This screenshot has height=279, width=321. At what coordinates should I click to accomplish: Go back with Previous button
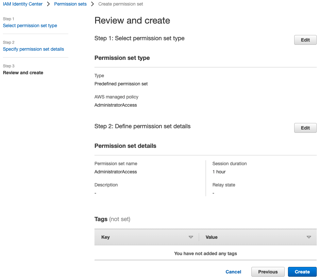268,272
